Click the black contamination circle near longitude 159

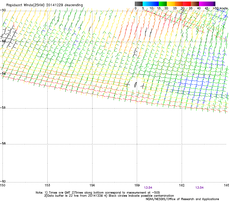point(136,85)
